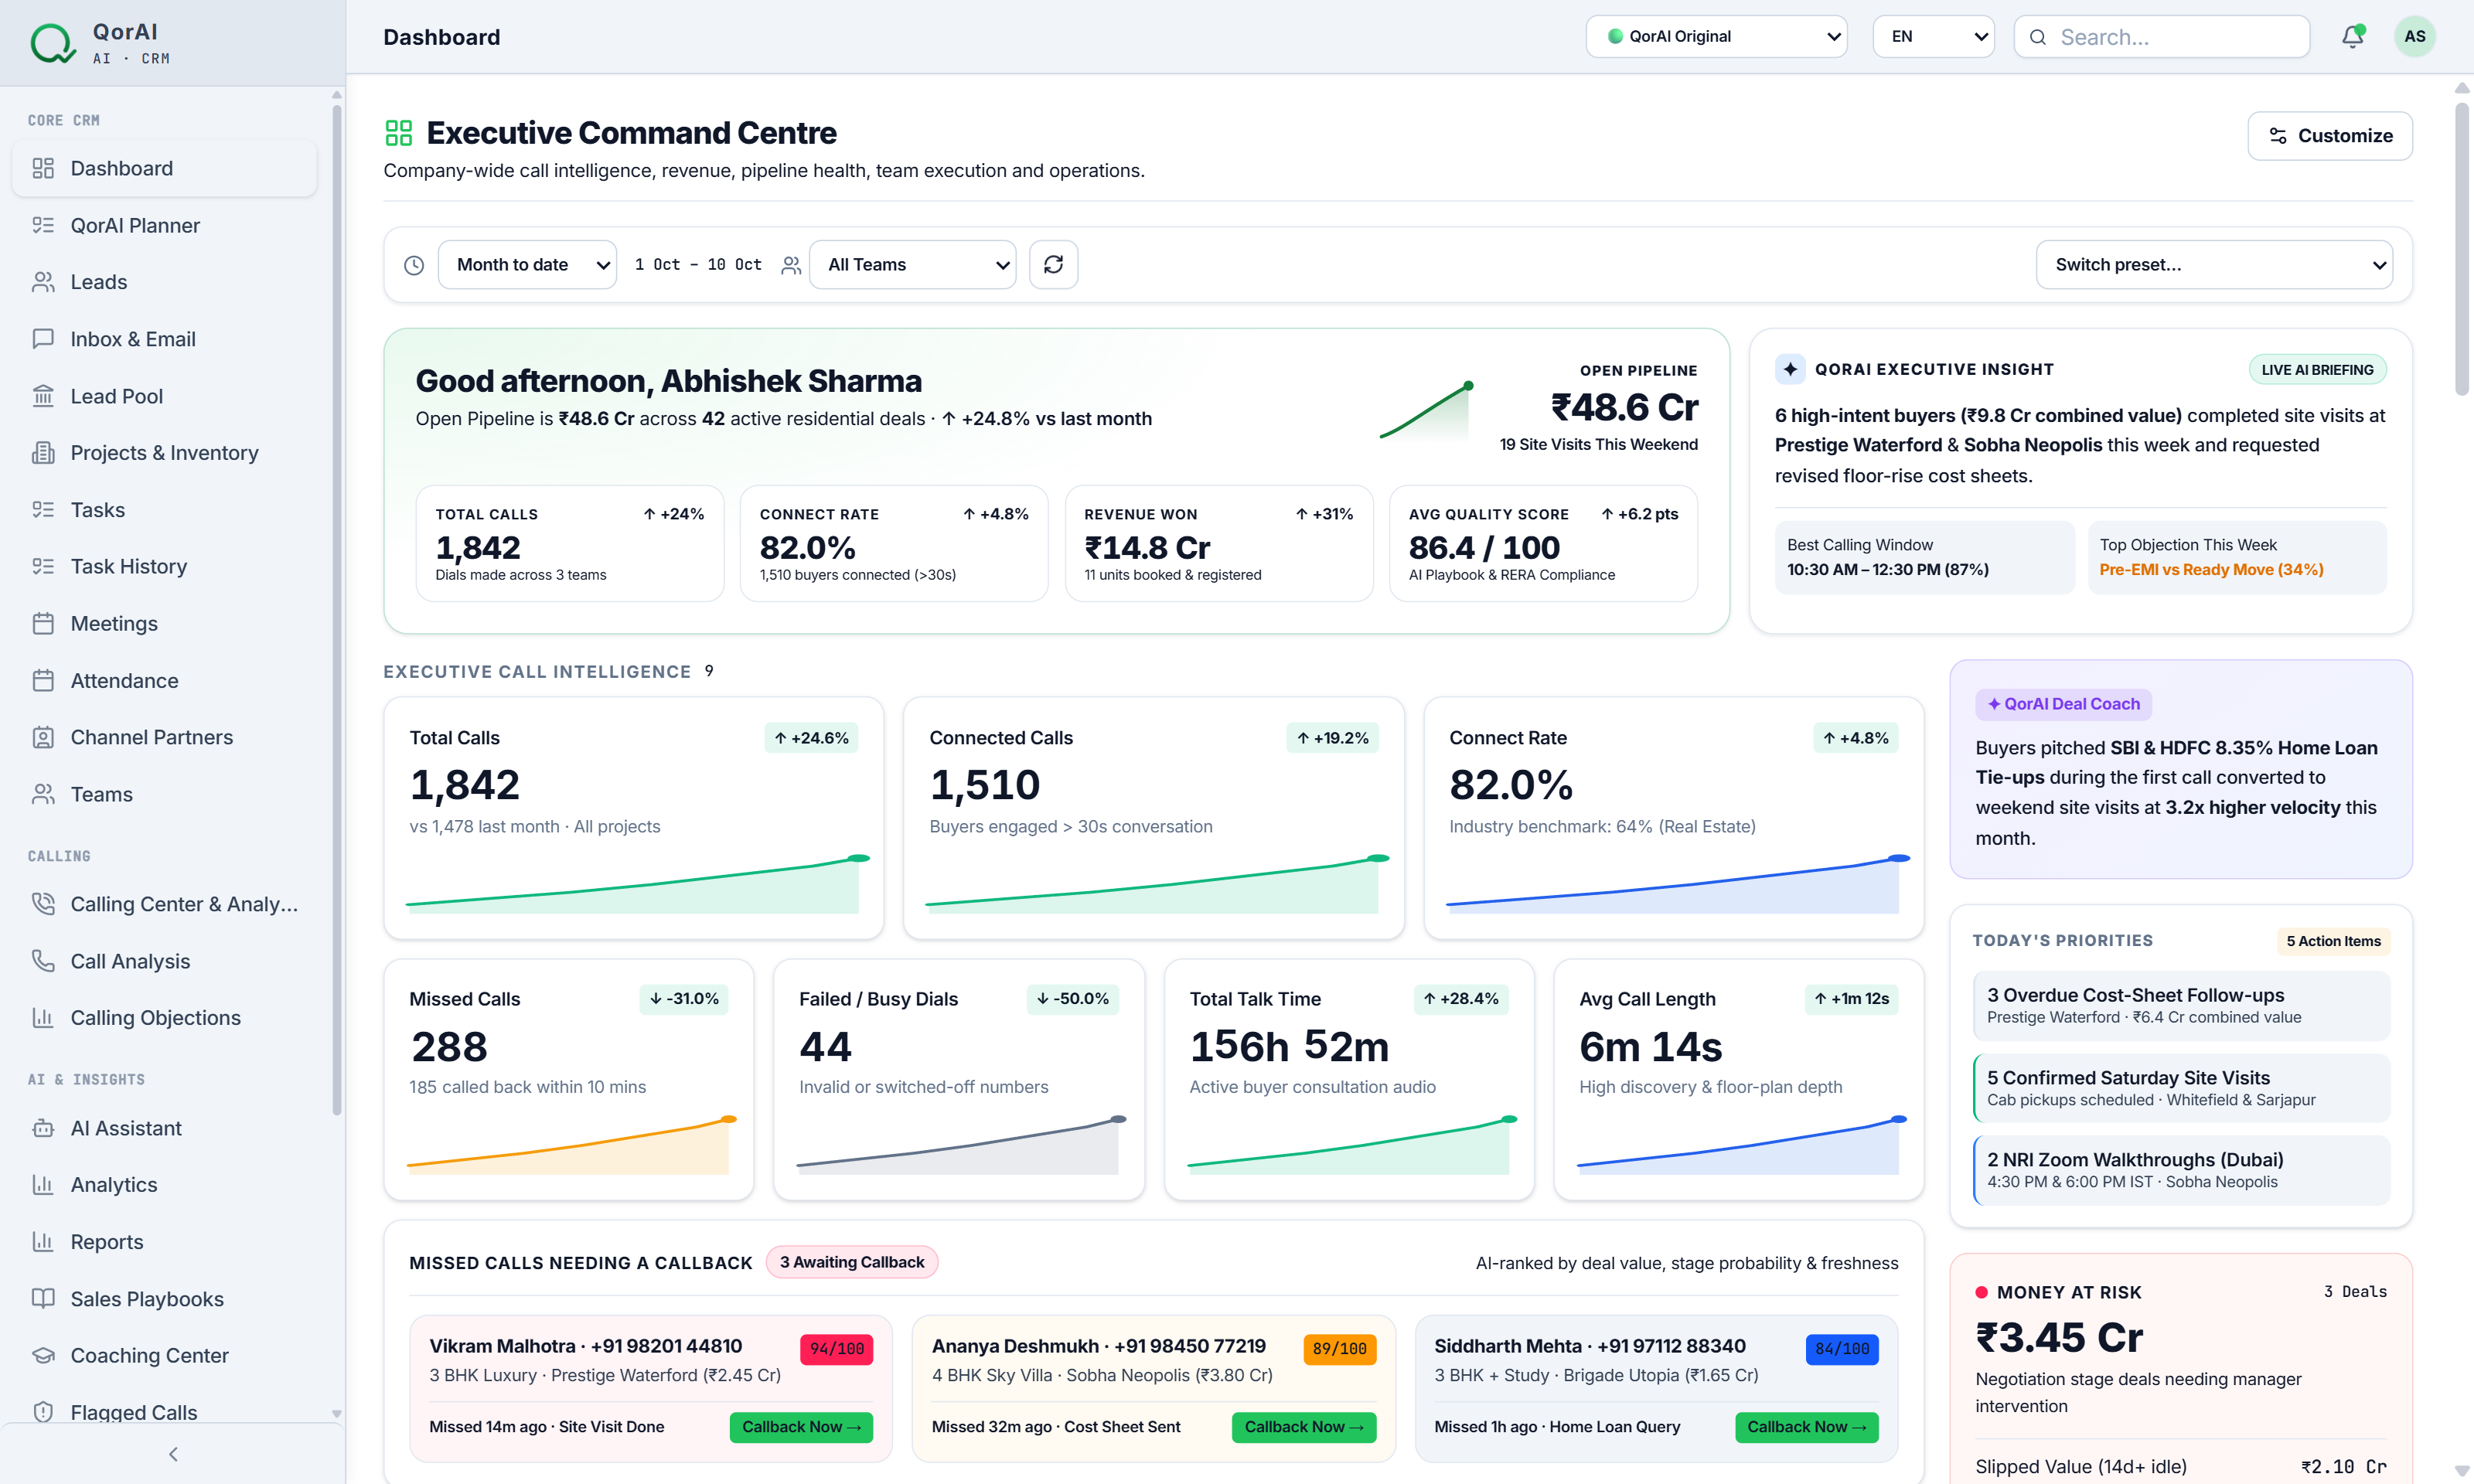Collapse the sidebar with the chevron arrow

(x=173, y=1454)
